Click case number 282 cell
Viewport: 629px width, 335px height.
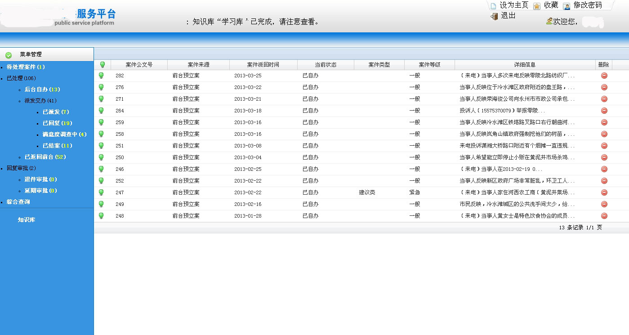coord(120,76)
